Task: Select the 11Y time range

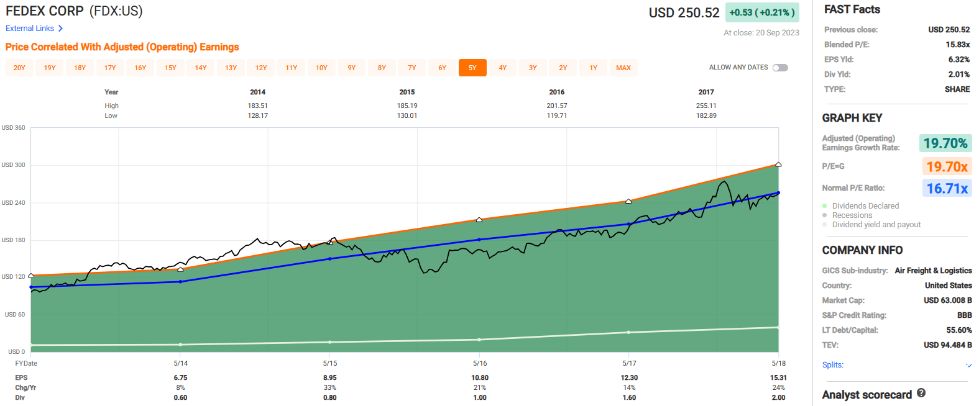Action: pyautogui.click(x=292, y=68)
